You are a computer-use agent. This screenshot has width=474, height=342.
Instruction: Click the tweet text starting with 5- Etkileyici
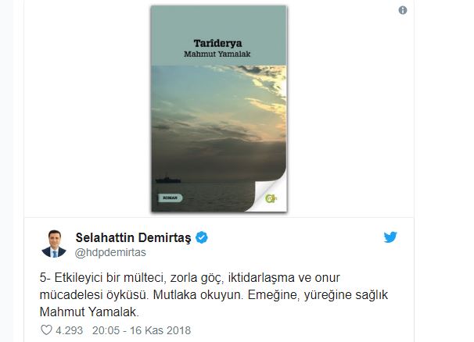pos(214,294)
